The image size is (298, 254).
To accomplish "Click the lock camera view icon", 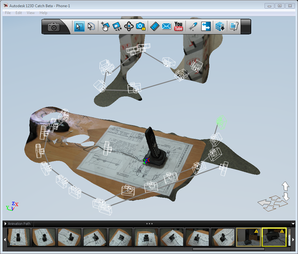I will pos(141,26).
